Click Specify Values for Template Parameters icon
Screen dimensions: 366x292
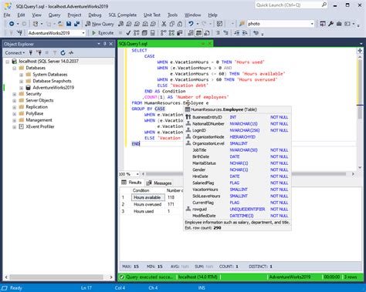[256, 33]
